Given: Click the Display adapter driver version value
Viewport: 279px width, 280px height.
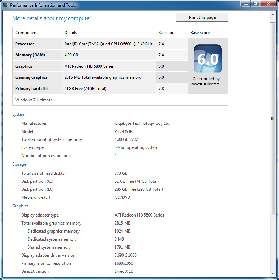Looking at the screenshot, I should coord(126,255).
